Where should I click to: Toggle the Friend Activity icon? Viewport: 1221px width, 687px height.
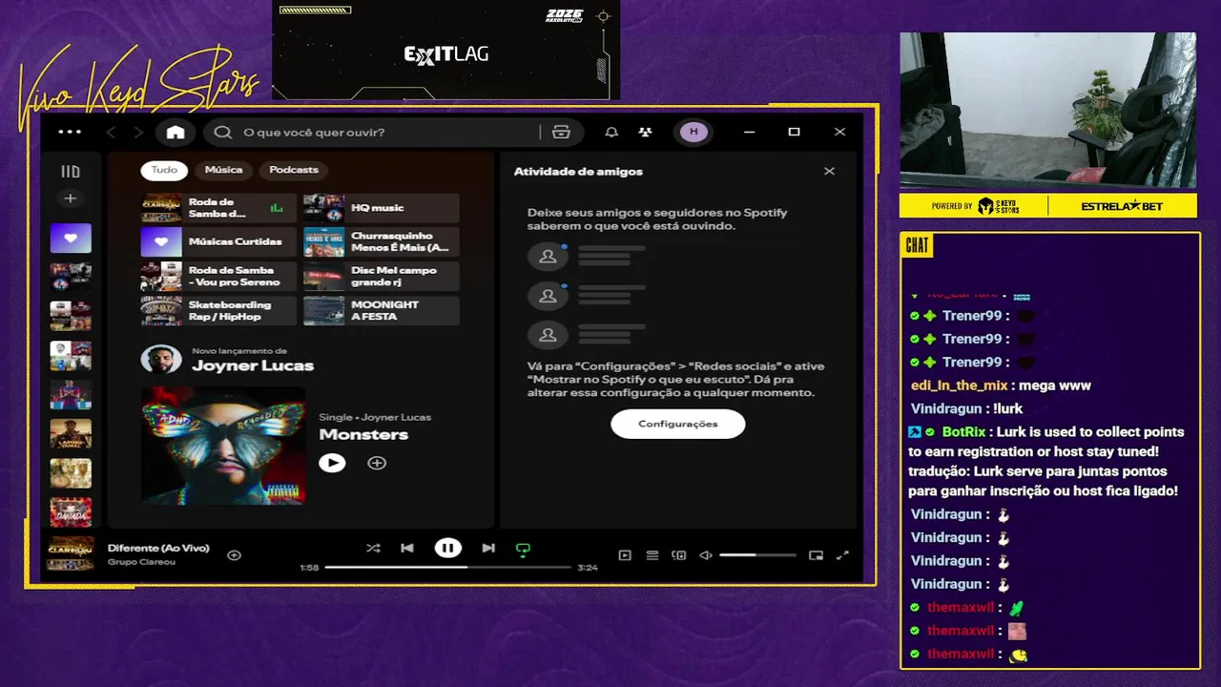(x=646, y=133)
